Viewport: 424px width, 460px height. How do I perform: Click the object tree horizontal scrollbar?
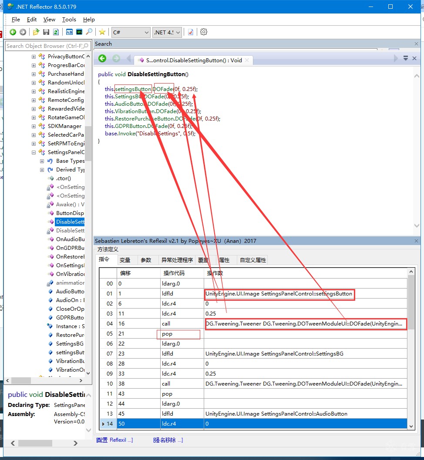(x=44, y=380)
